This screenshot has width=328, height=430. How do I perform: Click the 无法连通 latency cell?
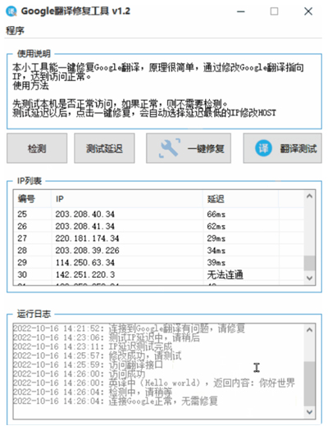pos(225,274)
